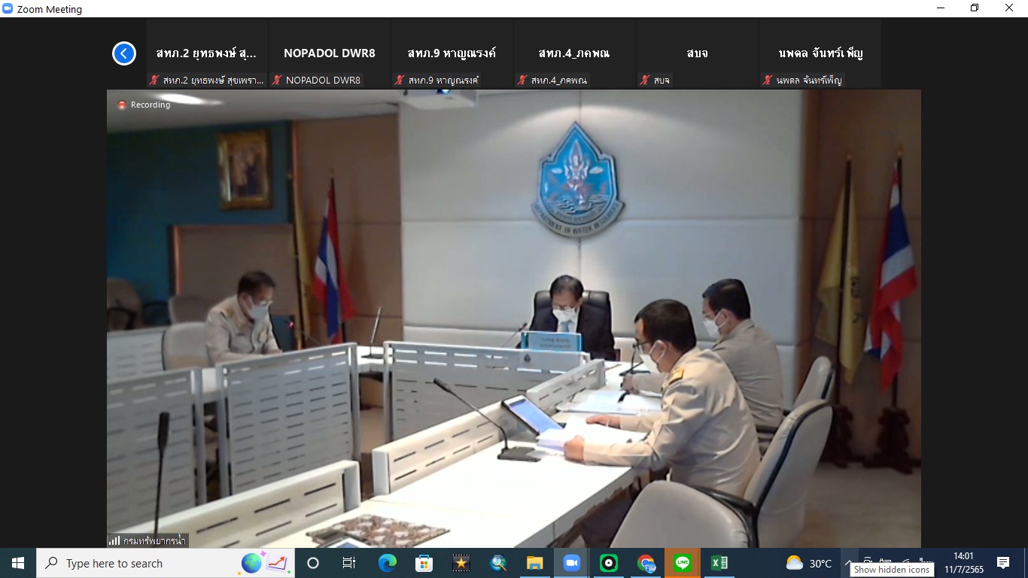Open Microsoft Store from taskbar
The width and height of the screenshot is (1028, 578).
click(x=424, y=563)
